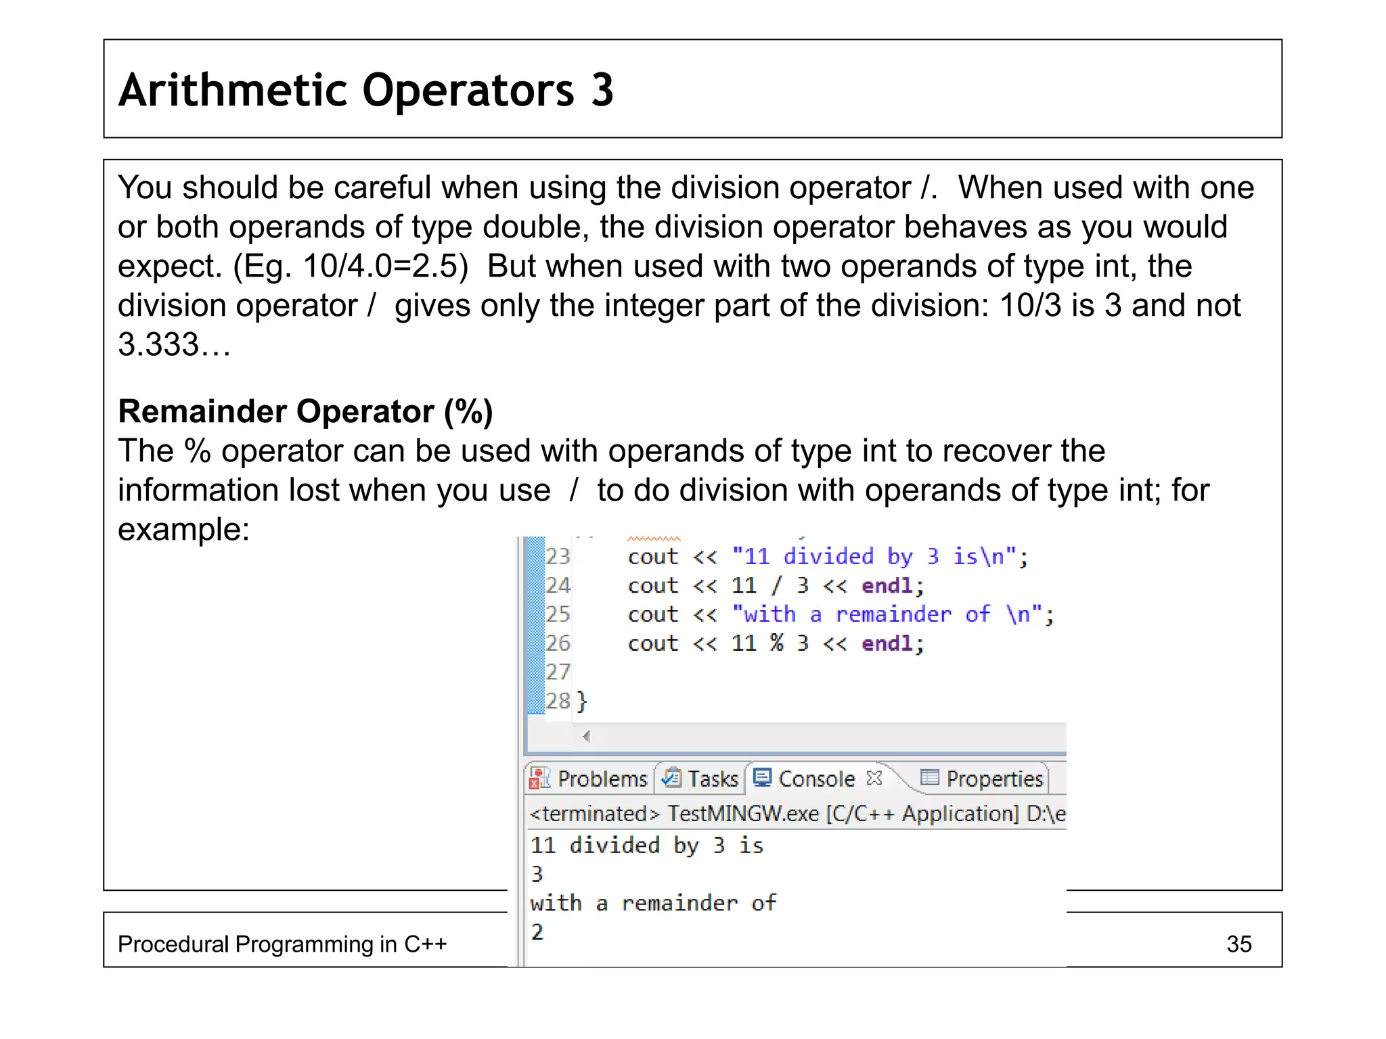1386x1039 pixels.
Task: Click line number 25 in the editor
Action: pos(558,614)
